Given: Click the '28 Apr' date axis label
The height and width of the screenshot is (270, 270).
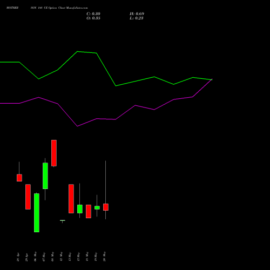Looking at the screenshot, I should click(18, 257).
